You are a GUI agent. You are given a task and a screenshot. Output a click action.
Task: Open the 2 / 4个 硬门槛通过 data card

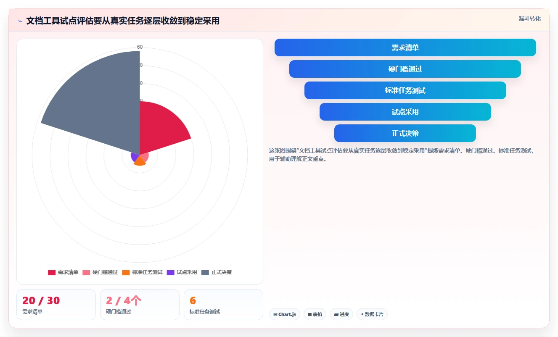(140, 305)
